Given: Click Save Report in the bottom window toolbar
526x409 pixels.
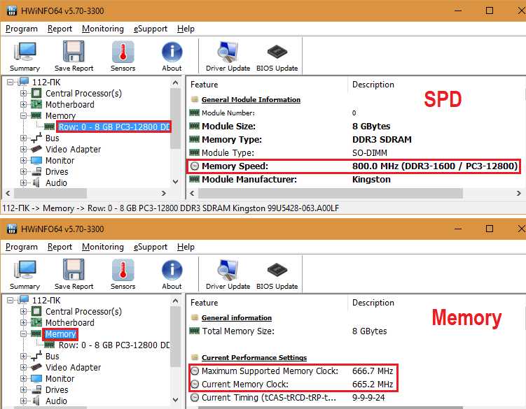Looking at the screenshot, I should (x=74, y=275).
